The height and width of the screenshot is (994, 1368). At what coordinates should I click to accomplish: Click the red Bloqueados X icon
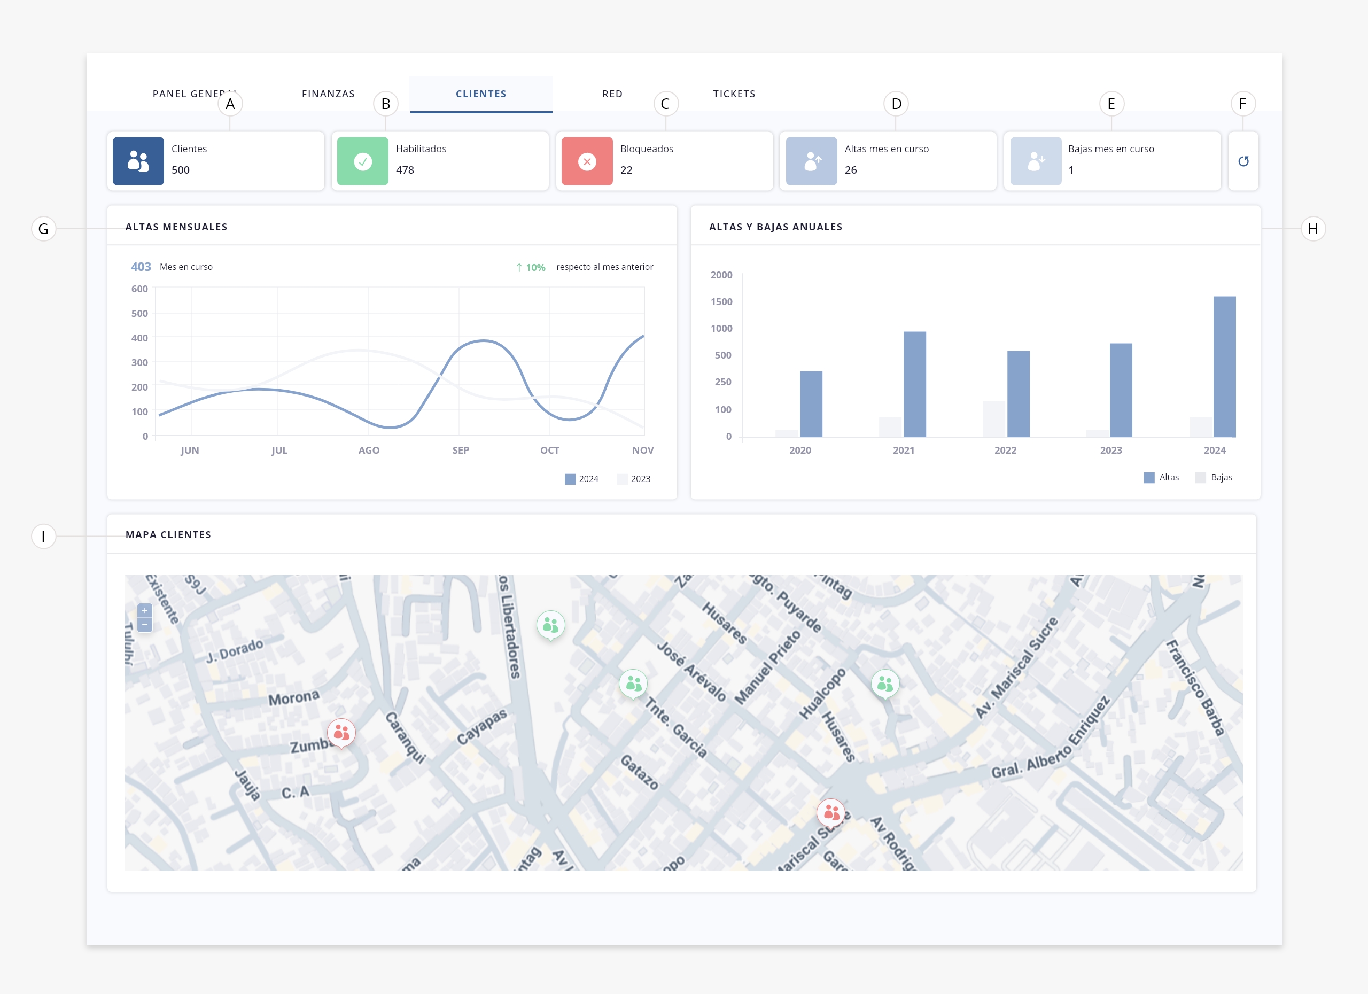coord(587,161)
